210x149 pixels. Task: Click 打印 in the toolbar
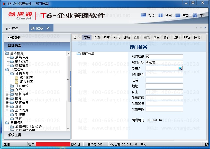[x=97, y=38]
